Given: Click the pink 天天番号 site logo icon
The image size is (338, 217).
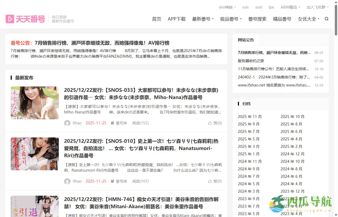Looking at the screenshot, I should [x=10, y=19].
